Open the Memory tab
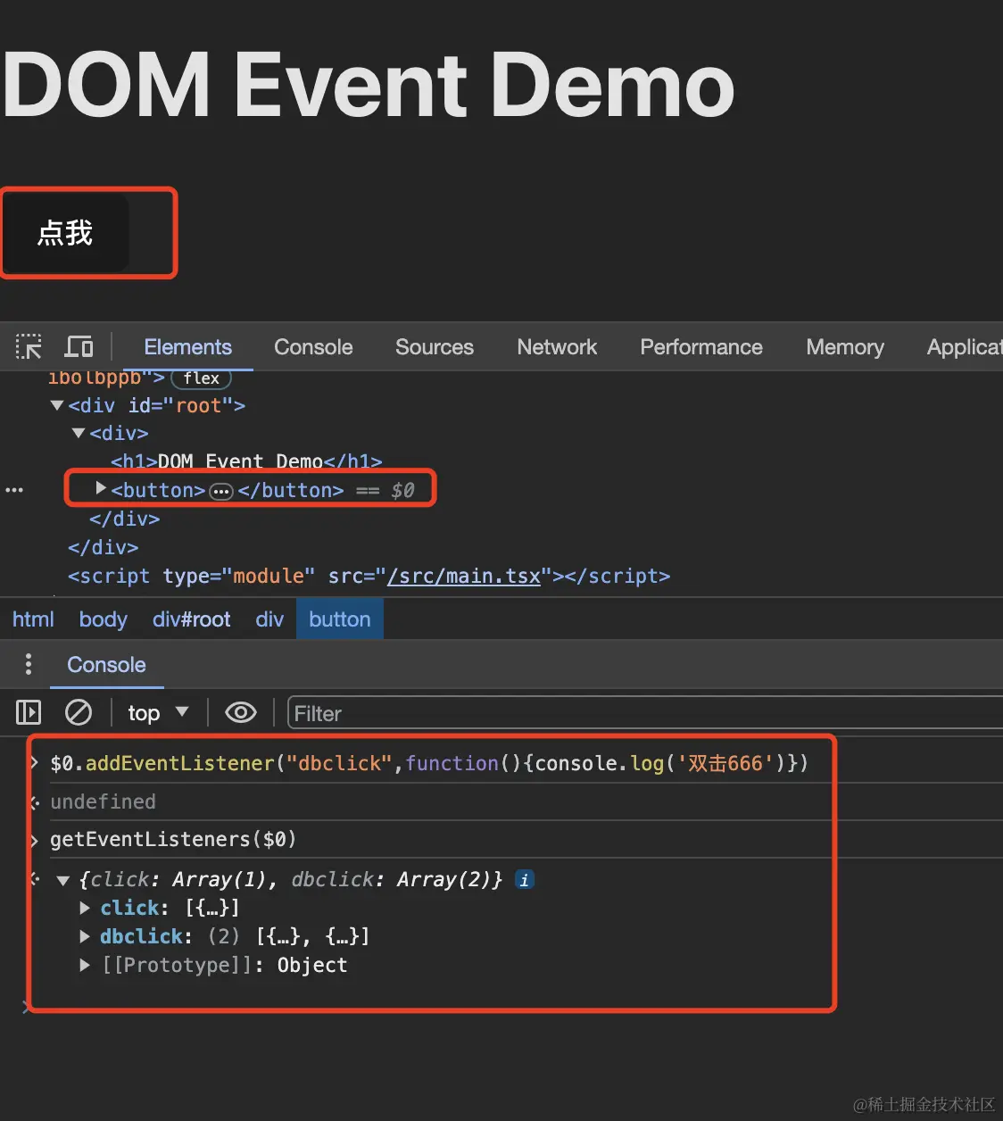 [845, 347]
